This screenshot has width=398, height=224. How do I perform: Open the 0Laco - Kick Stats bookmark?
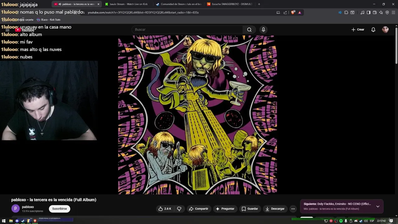click(49, 20)
